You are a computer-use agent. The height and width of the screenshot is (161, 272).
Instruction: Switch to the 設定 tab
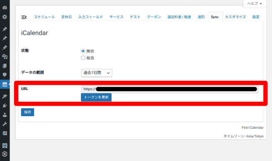(256, 17)
